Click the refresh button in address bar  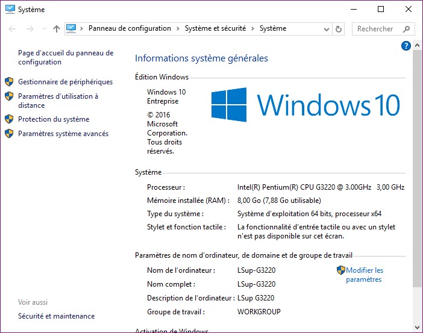[339, 28]
